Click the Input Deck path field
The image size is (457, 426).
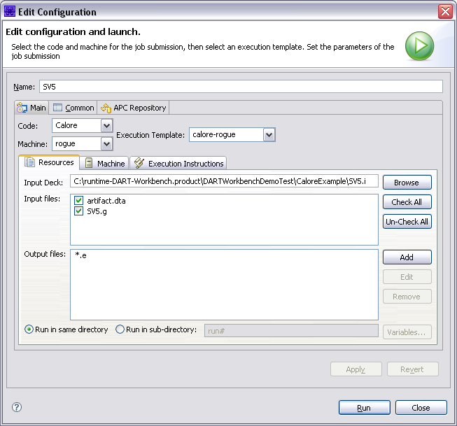[x=224, y=181]
